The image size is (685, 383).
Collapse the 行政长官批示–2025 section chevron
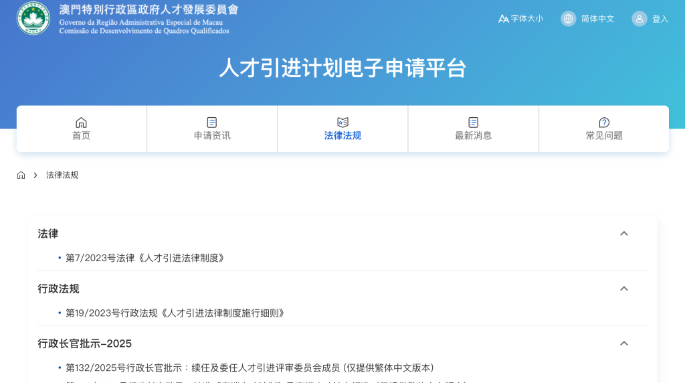pyautogui.click(x=623, y=343)
